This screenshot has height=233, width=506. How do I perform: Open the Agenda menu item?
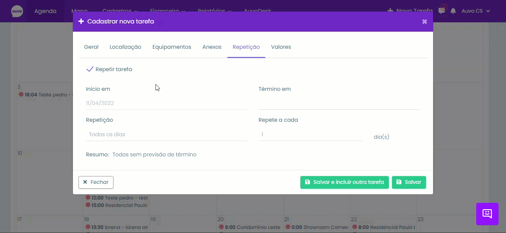pyautogui.click(x=45, y=11)
